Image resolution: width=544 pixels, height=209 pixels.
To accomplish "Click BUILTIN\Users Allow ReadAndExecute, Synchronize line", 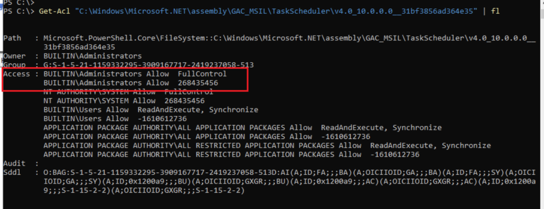I will 151,110.
